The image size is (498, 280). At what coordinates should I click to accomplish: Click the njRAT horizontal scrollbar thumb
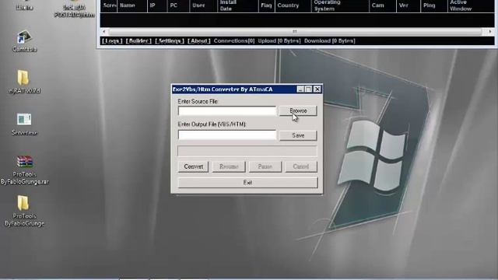(295, 31)
